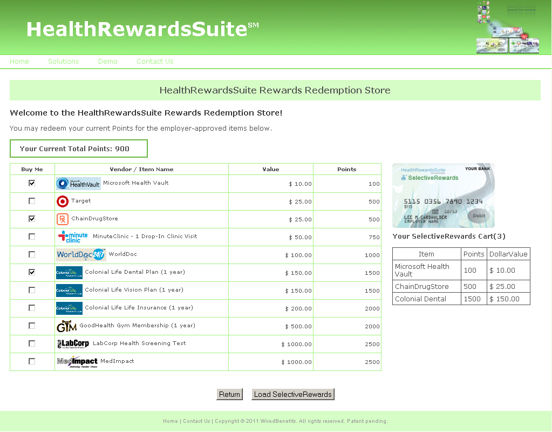Click Colonial Life logo beside Dental Plan
552x432 pixels.
pyautogui.click(x=70, y=272)
